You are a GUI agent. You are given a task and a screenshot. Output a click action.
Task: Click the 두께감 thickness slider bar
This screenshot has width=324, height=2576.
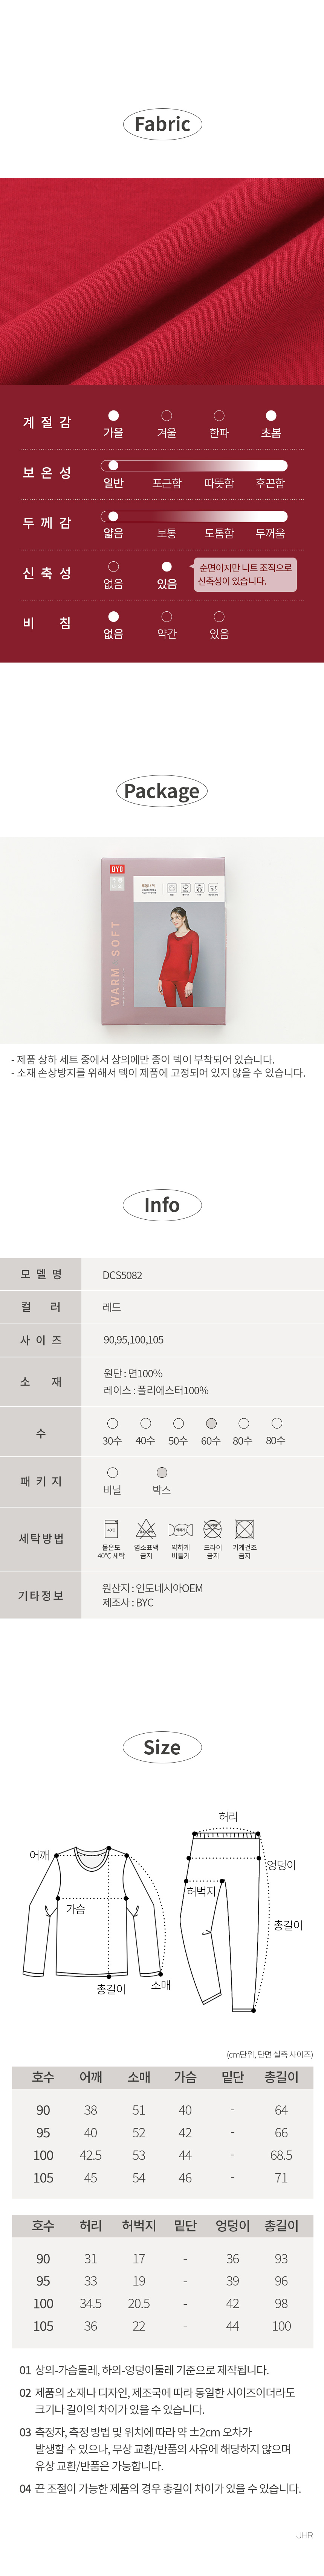tap(194, 516)
